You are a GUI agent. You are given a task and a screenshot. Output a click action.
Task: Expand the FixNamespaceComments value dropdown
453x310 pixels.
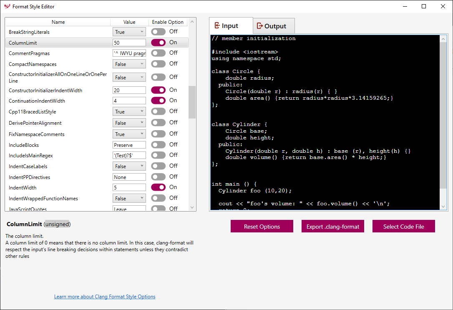click(129, 134)
